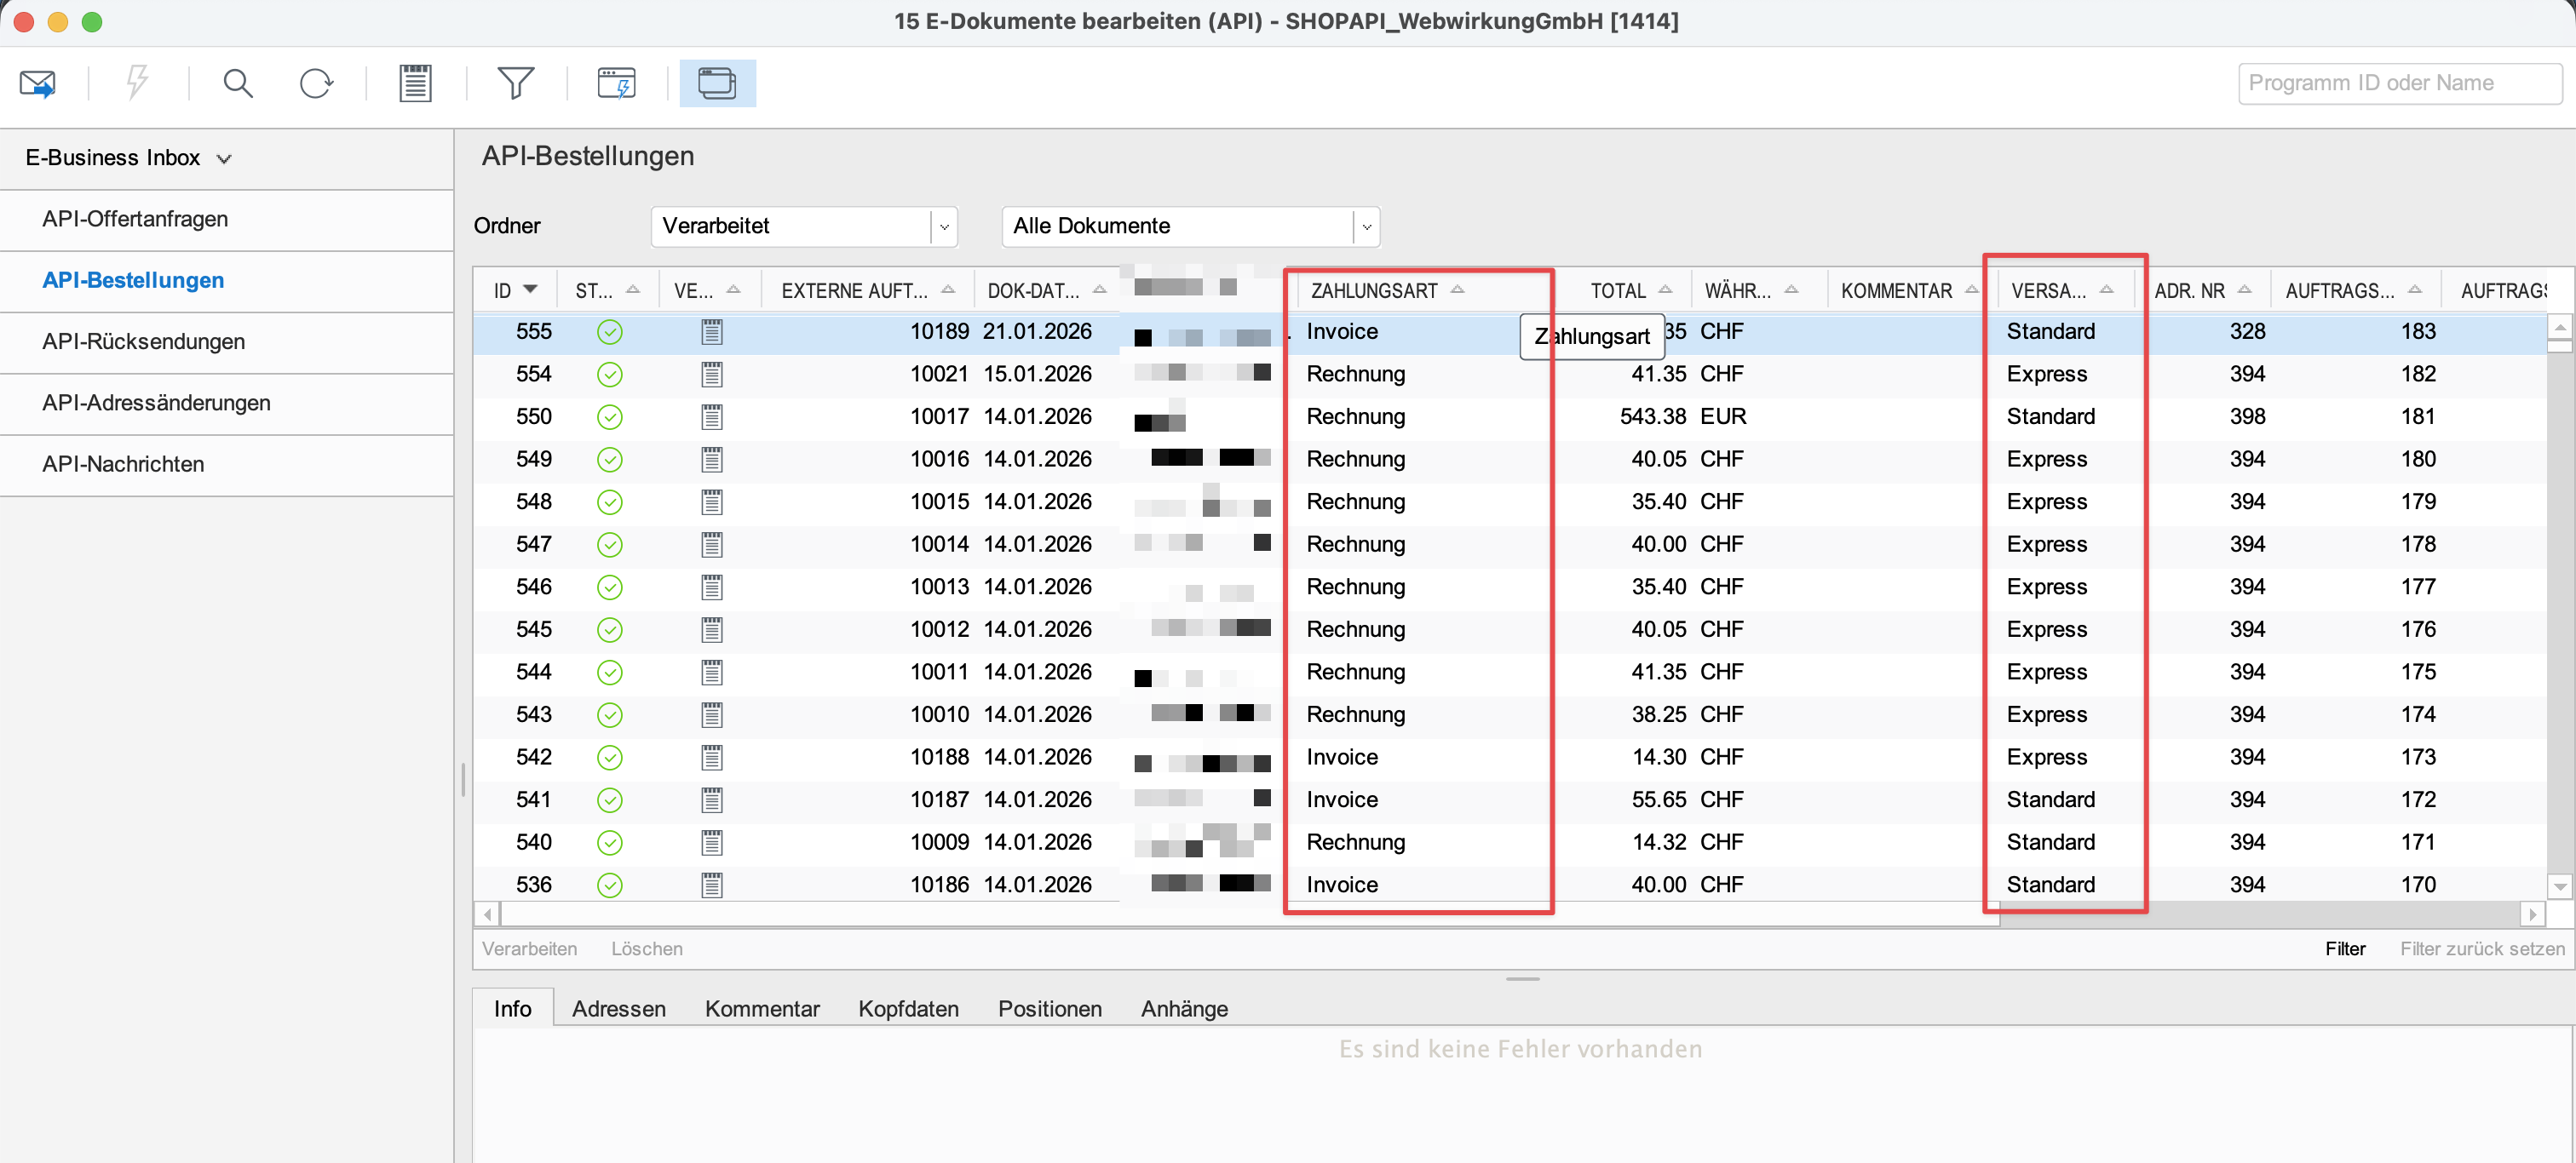Click the window with lightning bolt icon
This screenshot has width=2576, height=1163.
[616, 83]
